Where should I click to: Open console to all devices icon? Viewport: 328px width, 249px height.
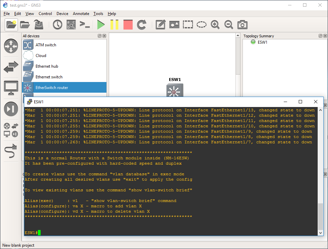(85, 25)
